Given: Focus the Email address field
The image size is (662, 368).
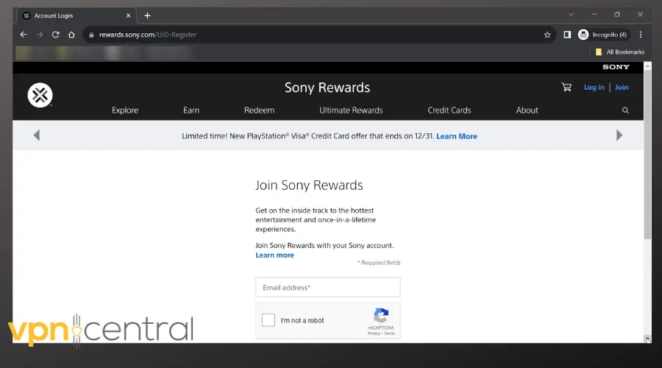Looking at the screenshot, I should (x=327, y=287).
